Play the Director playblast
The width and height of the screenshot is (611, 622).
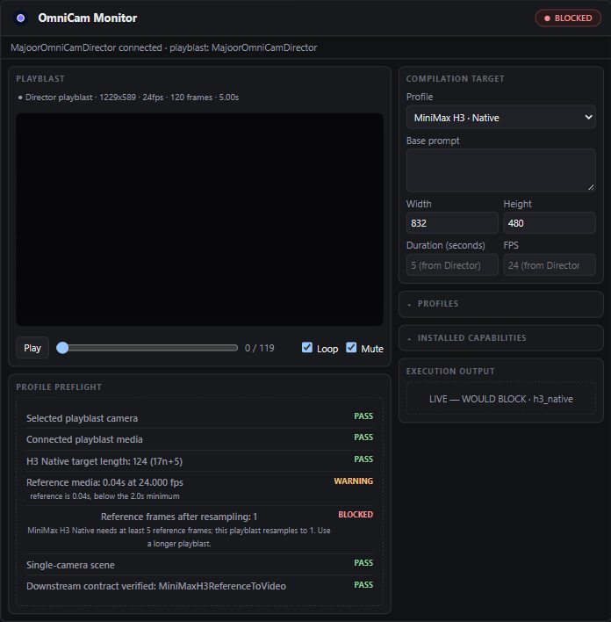32,348
